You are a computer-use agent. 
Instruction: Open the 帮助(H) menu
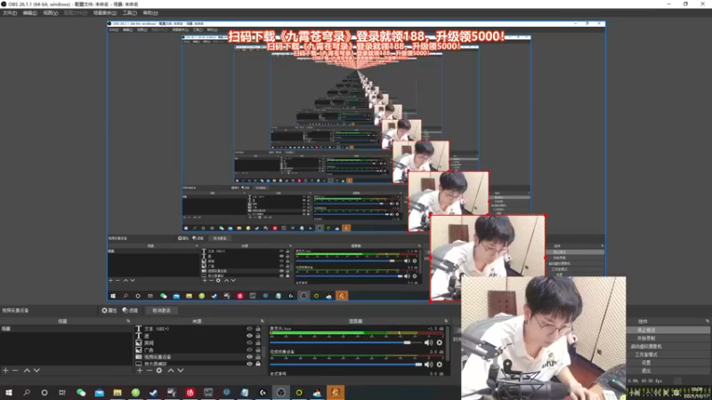point(150,12)
